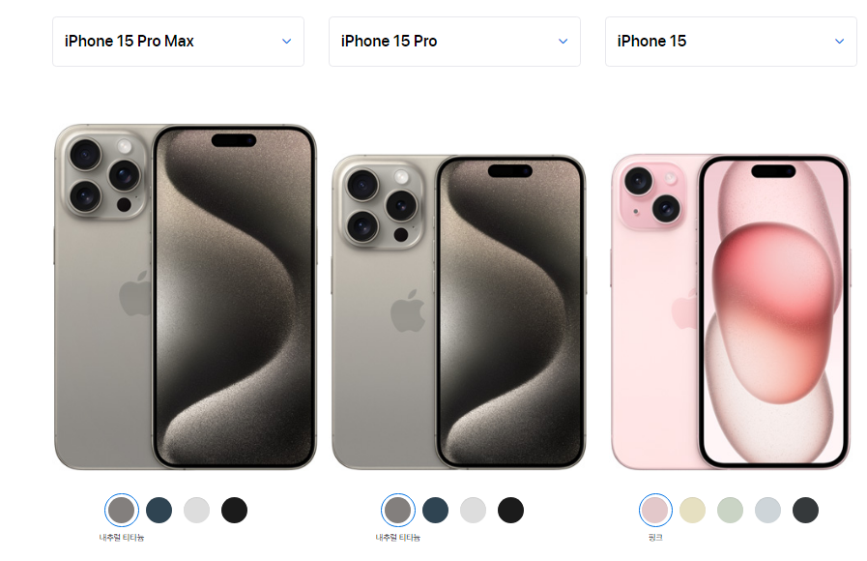
Task: Select Black Titanium swatch for iPhone 15 Pro
Action: coord(511,510)
